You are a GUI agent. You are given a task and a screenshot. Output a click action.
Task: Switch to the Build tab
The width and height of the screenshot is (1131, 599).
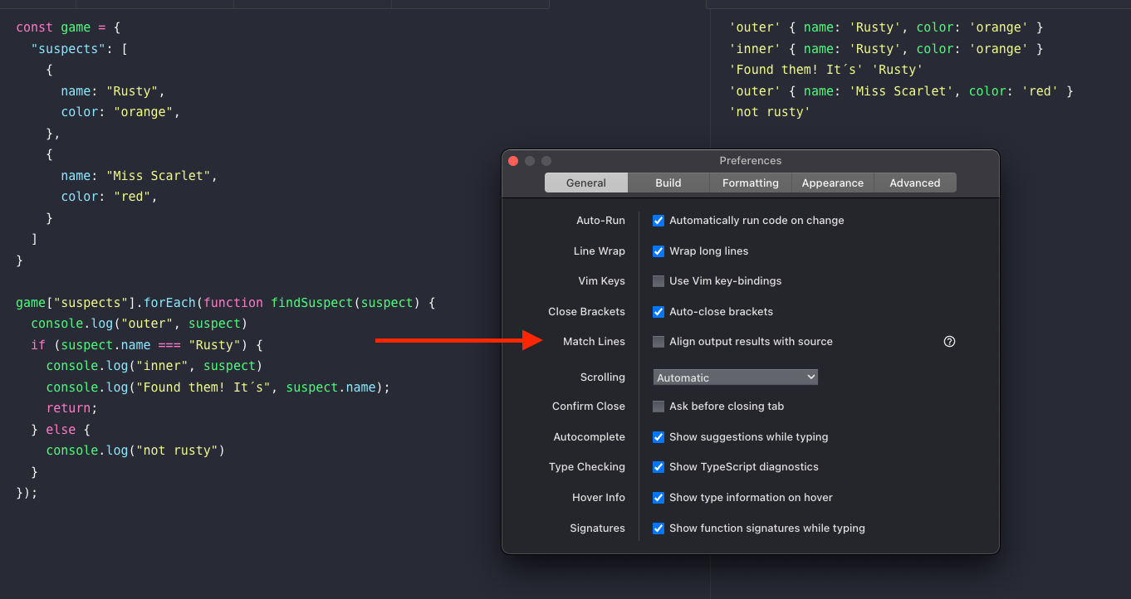coord(668,183)
